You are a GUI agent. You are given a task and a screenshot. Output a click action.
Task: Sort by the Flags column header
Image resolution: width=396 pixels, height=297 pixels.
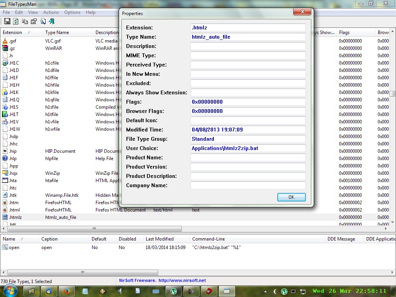coord(356,32)
